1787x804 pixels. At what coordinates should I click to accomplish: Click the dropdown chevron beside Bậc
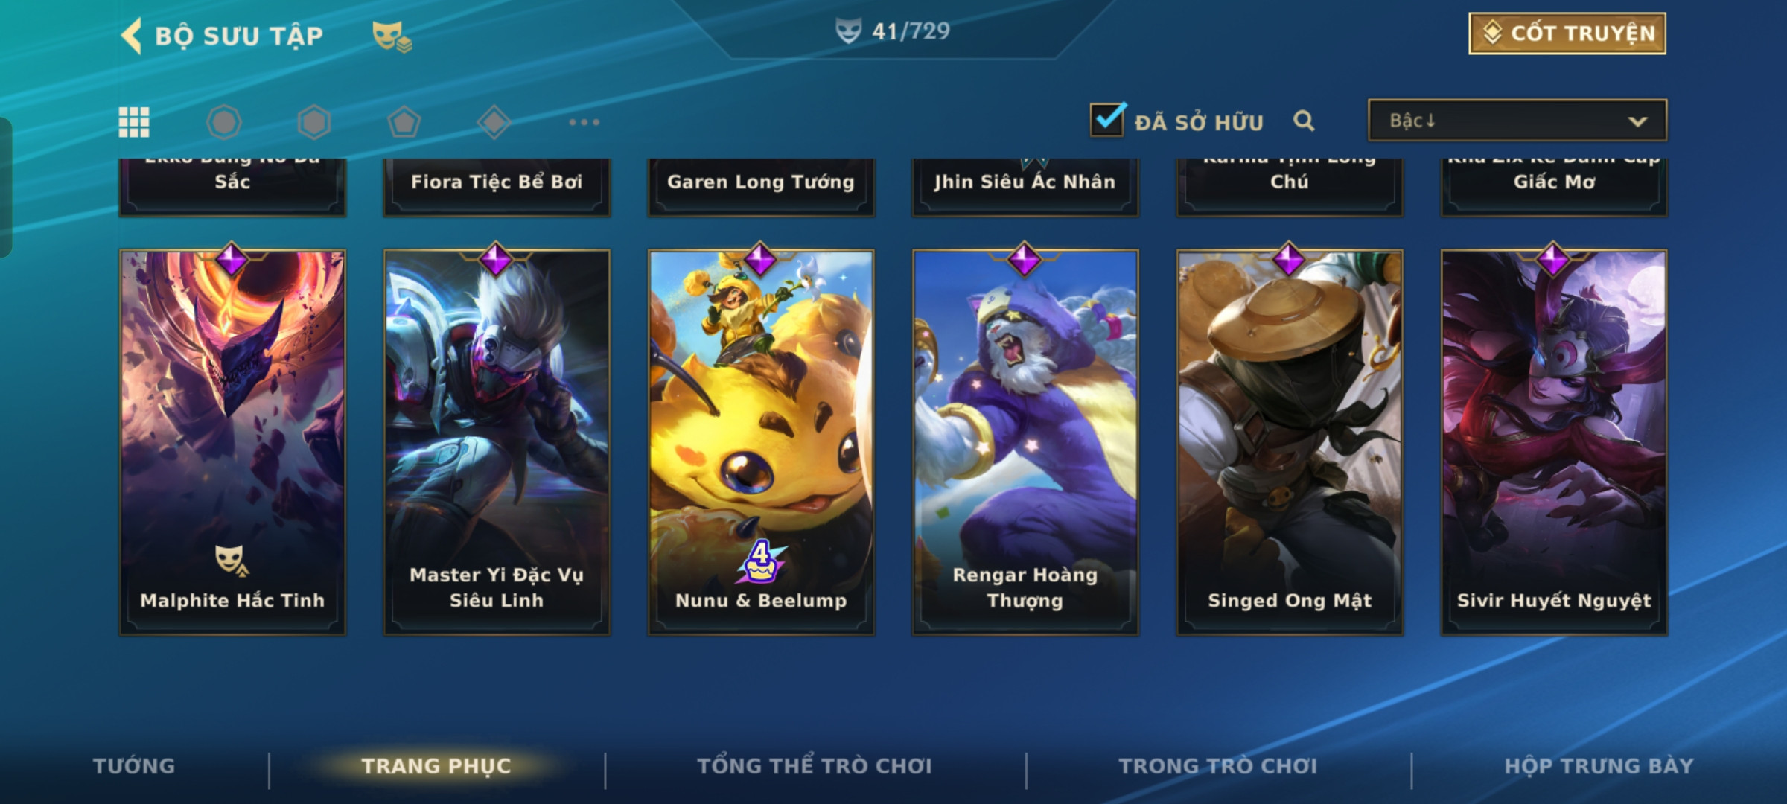coord(1637,121)
